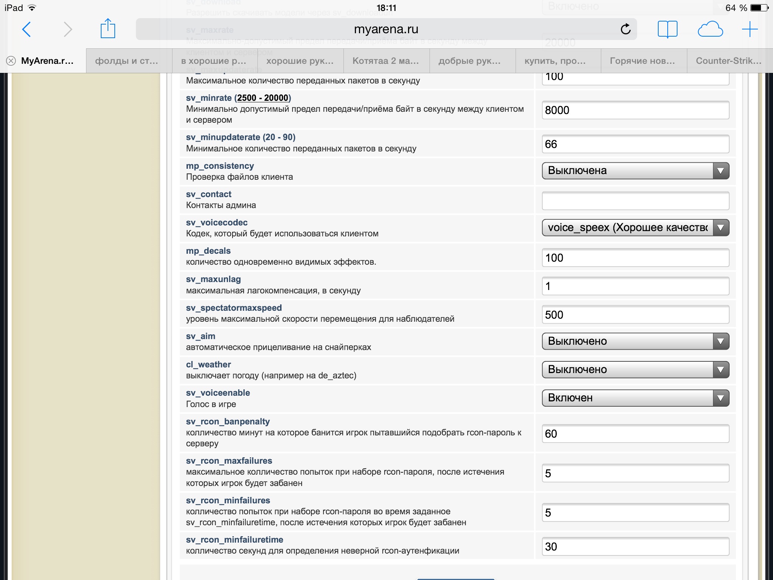Image resolution: width=773 pixels, height=580 pixels.
Task: Show iCloud Tabs
Action: 710,29
